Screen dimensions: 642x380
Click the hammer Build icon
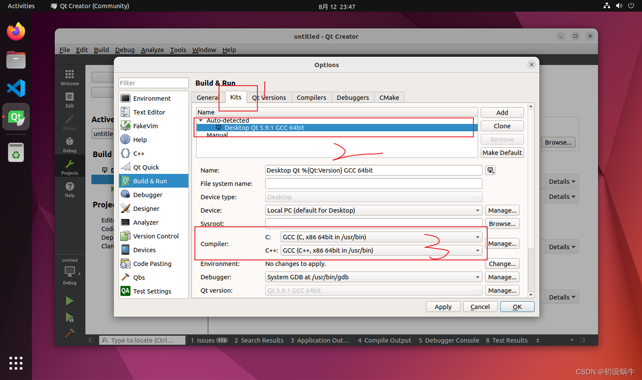69,333
